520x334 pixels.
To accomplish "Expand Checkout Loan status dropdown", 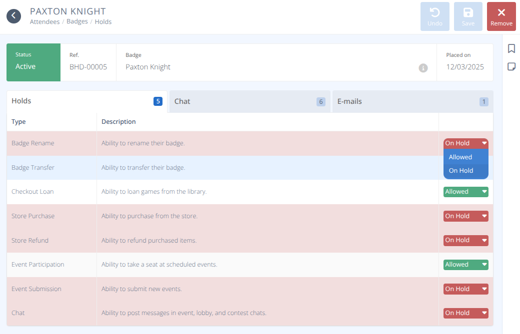I will pyautogui.click(x=465, y=192).
